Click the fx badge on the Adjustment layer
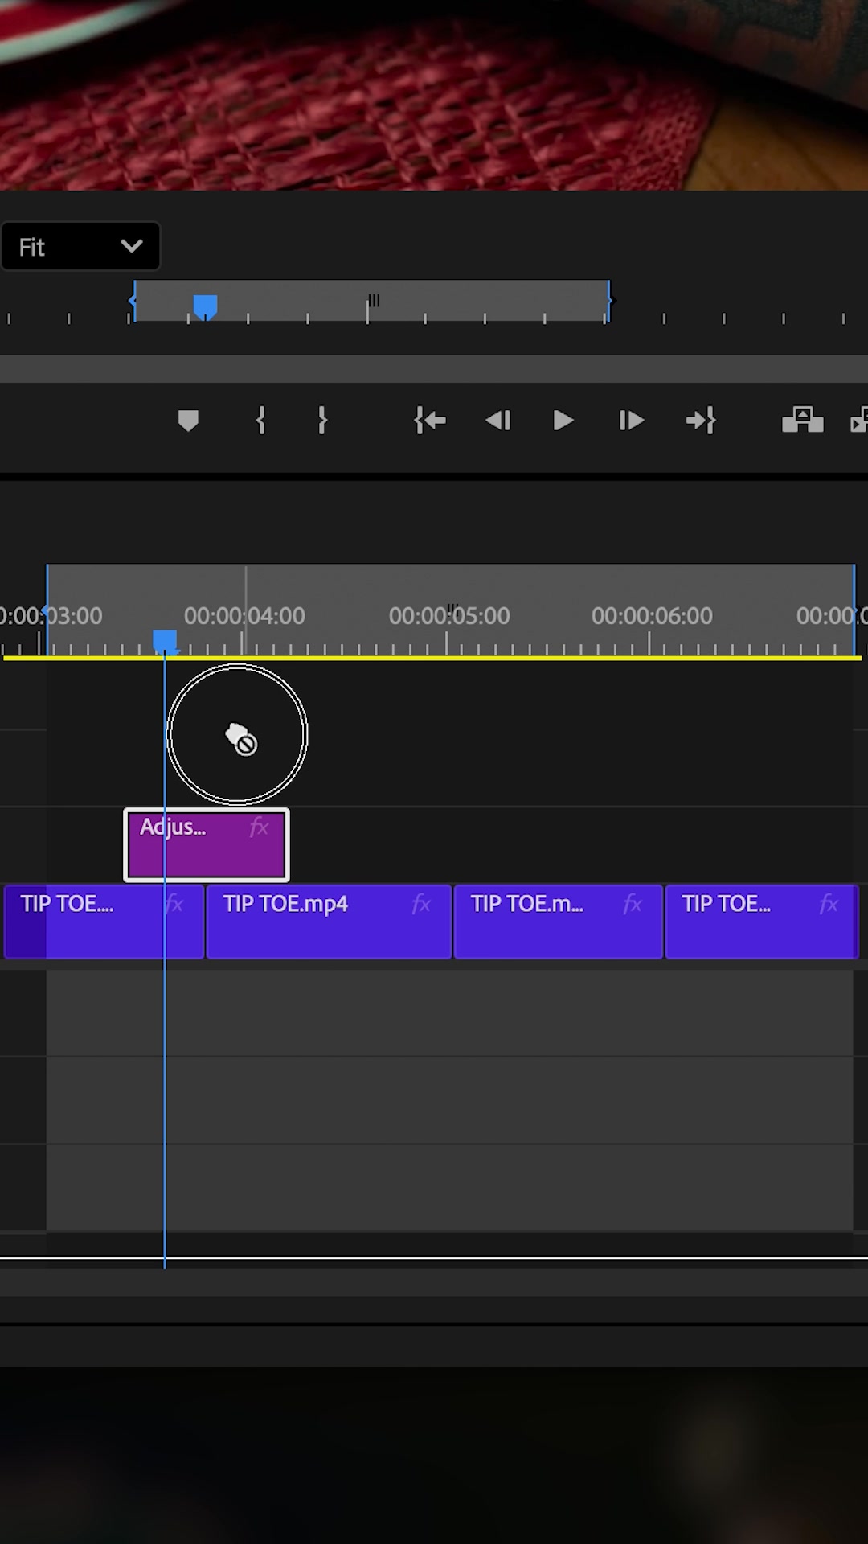 coord(259,827)
